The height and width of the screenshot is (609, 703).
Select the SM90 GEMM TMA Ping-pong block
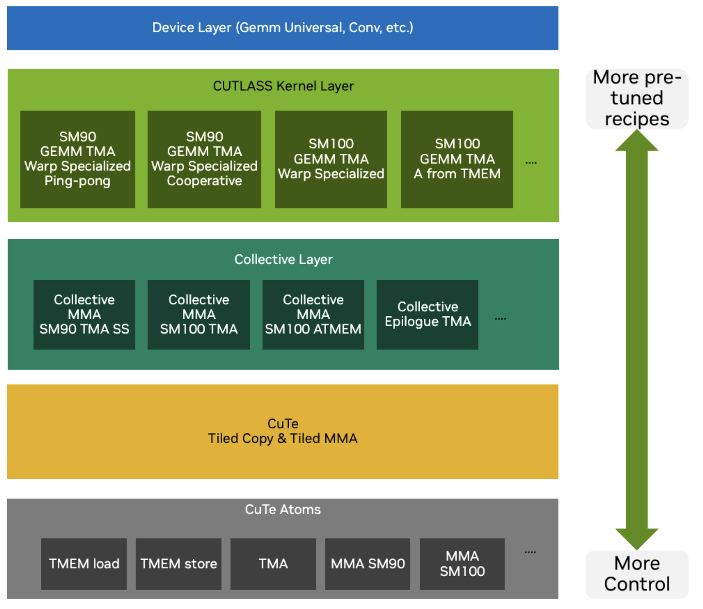[x=78, y=159]
